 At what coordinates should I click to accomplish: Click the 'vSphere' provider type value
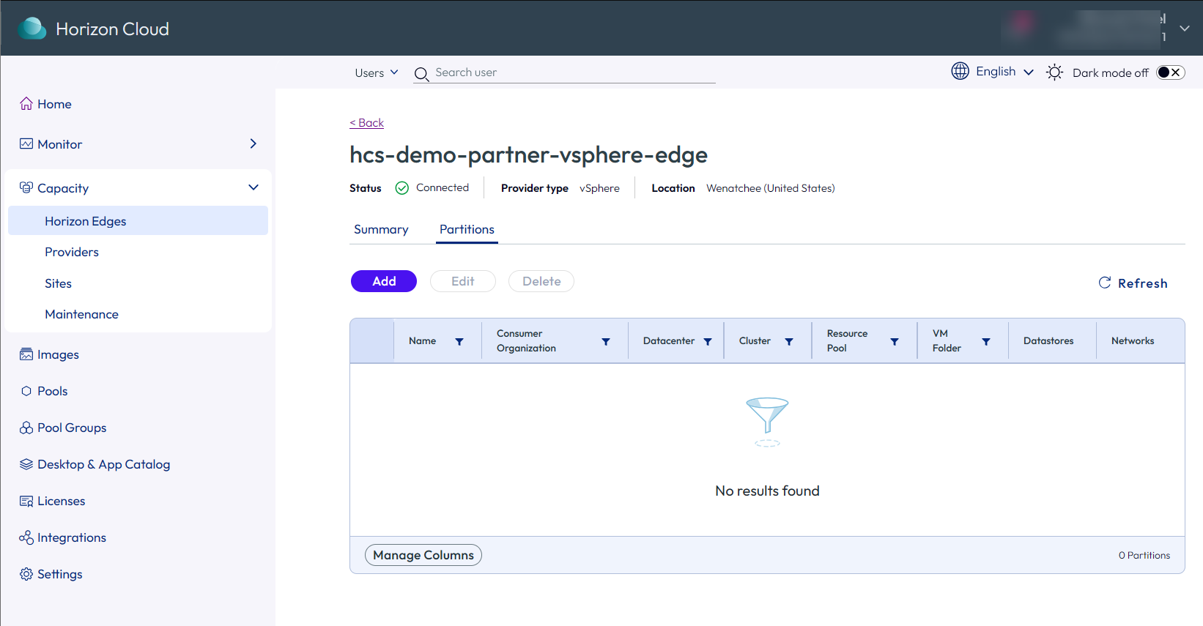point(599,188)
